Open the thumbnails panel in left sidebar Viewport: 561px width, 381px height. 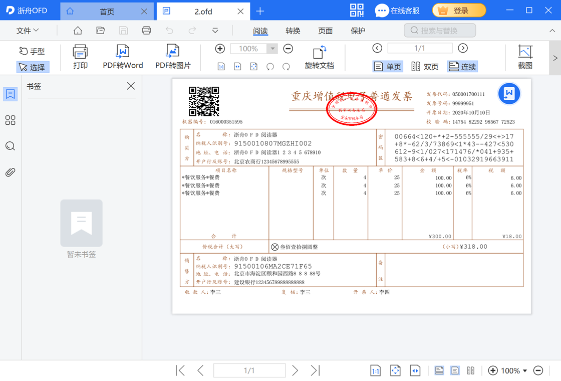10,120
